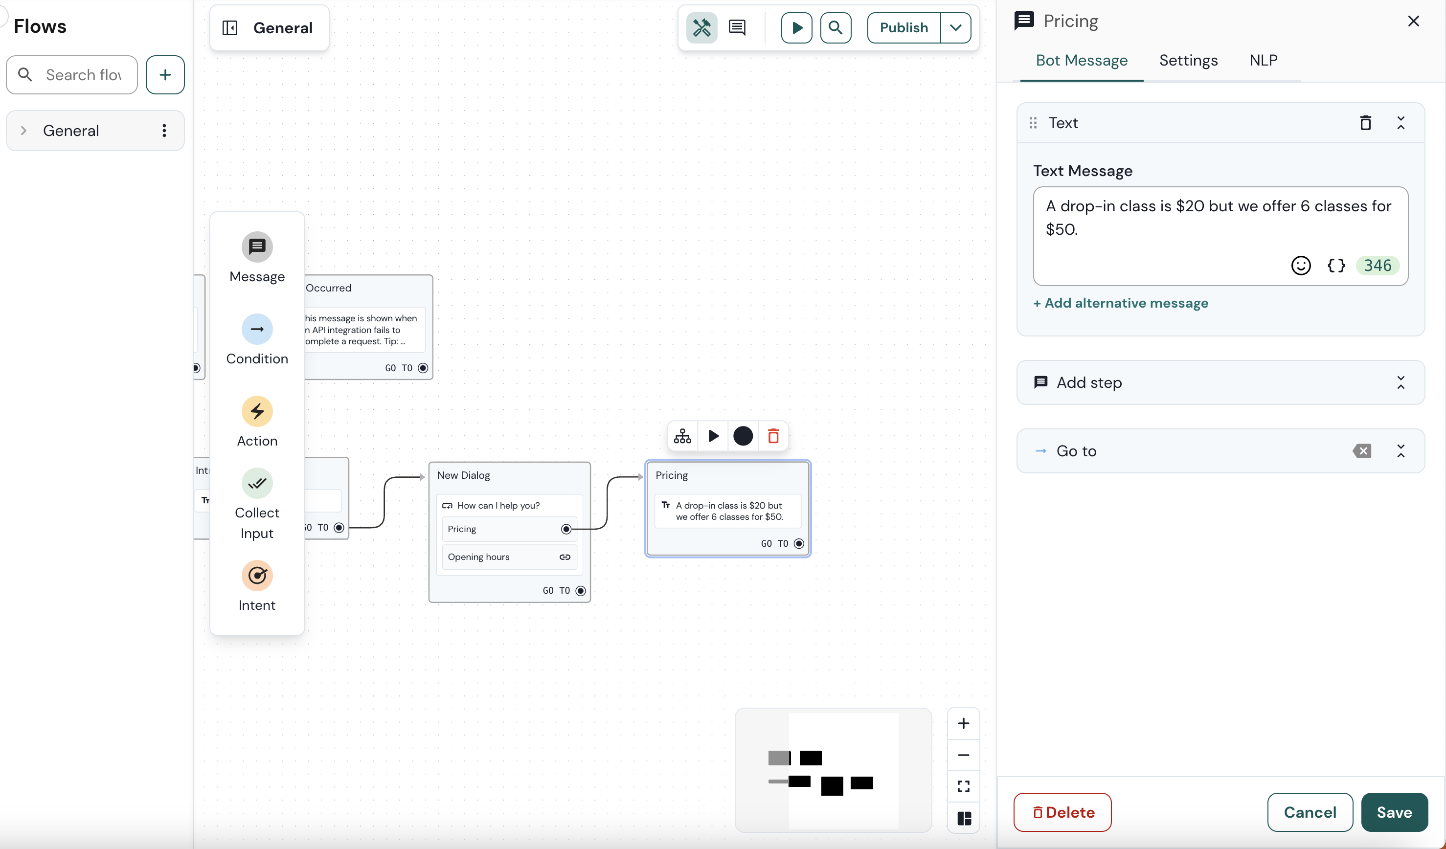The width and height of the screenshot is (1446, 849).
Task: Open the flow tree view above the Pricing node
Action: tap(682, 436)
